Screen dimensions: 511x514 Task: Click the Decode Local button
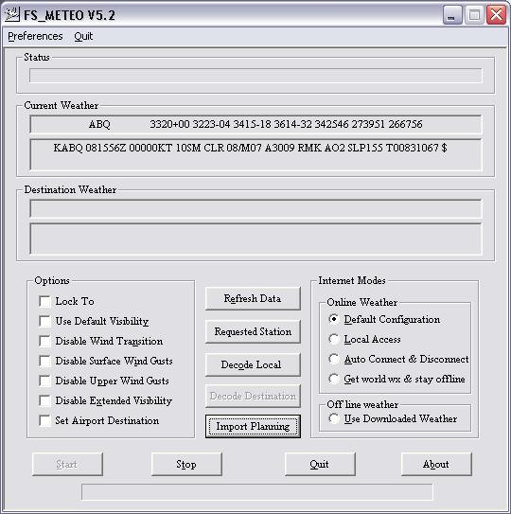tap(253, 364)
